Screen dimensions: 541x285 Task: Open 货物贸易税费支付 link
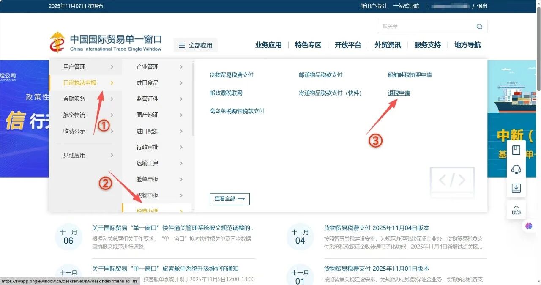(x=231, y=75)
